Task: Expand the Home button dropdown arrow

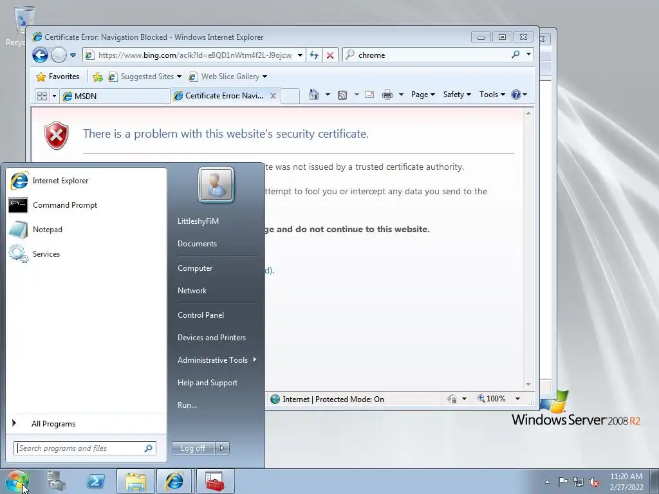Action: [328, 95]
